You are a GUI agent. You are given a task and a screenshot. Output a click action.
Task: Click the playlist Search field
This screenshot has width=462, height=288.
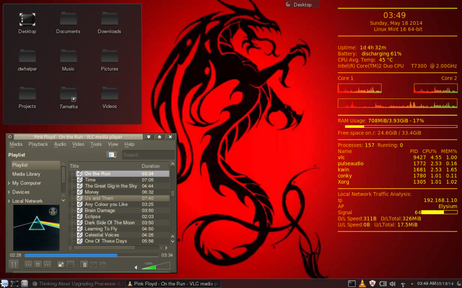tap(148, 155)
